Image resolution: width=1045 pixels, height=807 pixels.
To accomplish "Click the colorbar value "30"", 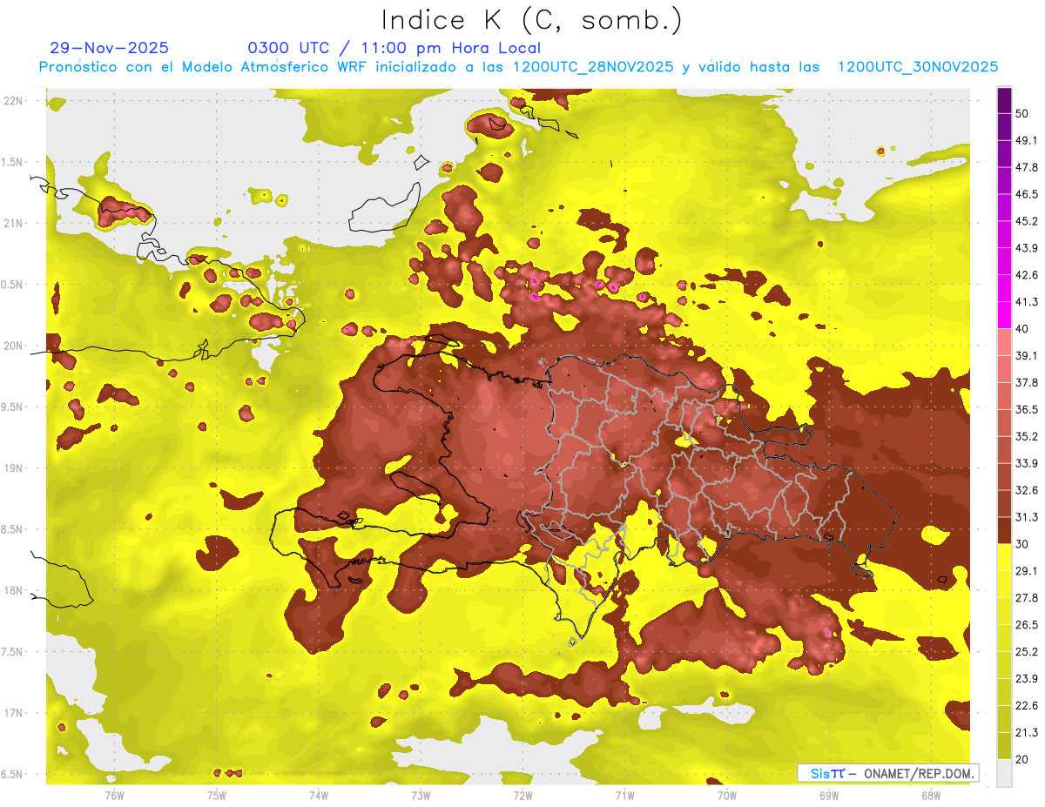I will click(x=1022, y=544).
